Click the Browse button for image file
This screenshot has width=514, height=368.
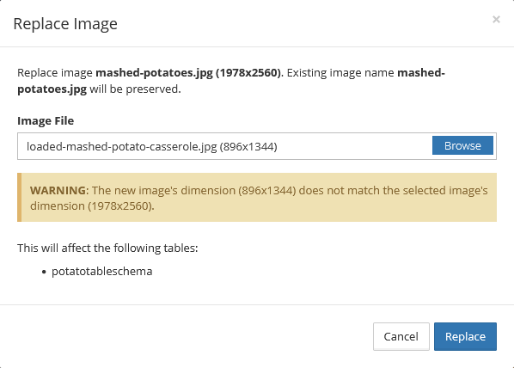(x=462, y=145)
